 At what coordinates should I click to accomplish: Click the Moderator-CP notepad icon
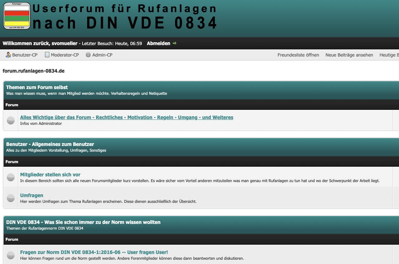click(47, 55)
